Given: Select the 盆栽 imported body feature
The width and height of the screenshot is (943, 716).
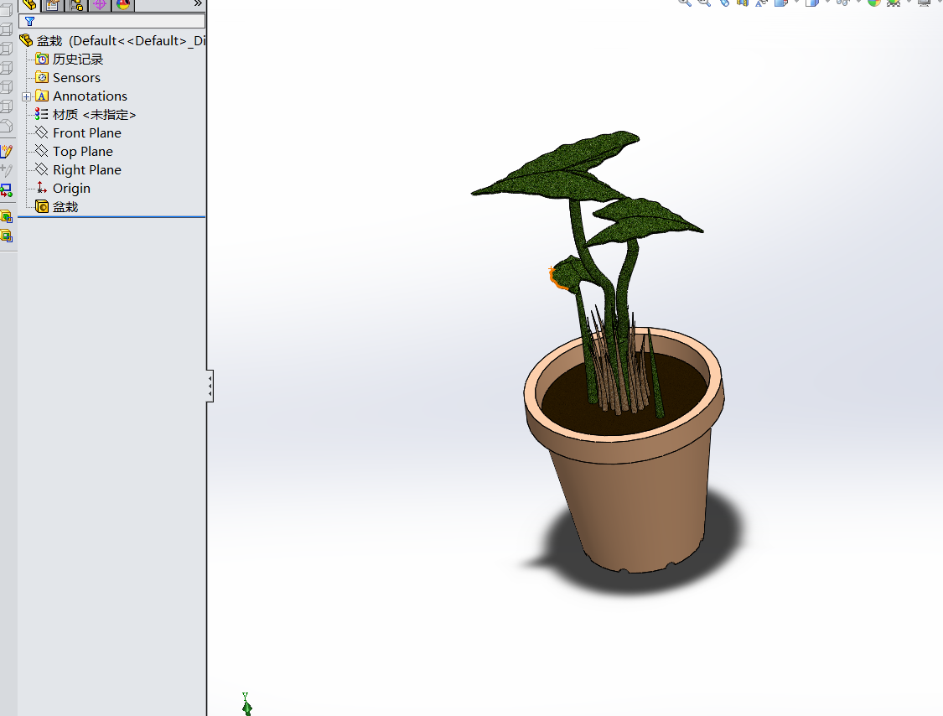Looking at the screenshot, I should (57, 207).
